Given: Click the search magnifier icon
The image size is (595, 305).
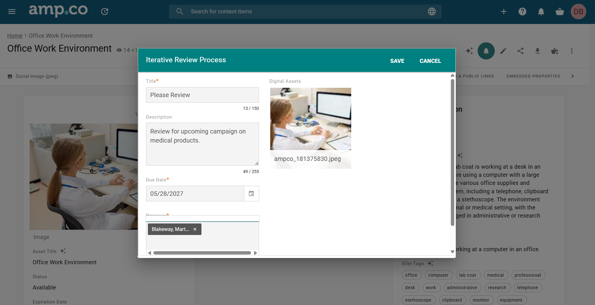Looking at the screenshot, I should (x=180, y=12).
